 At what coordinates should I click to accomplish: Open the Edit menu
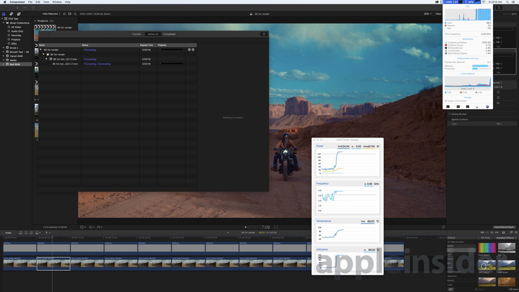(38, 2)
